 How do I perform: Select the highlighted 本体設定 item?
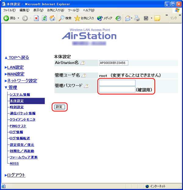(x=27, y=101)
